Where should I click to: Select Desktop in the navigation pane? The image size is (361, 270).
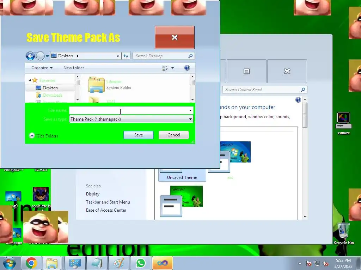coord(50,88)
